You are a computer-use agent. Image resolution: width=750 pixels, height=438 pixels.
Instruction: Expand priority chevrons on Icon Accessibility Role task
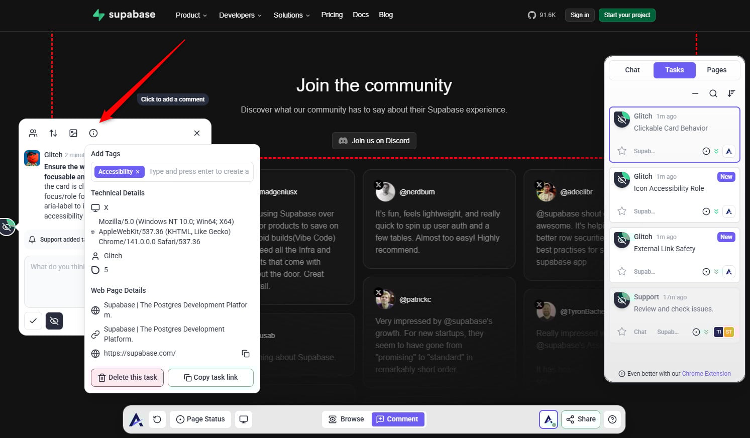coord(716,211)
